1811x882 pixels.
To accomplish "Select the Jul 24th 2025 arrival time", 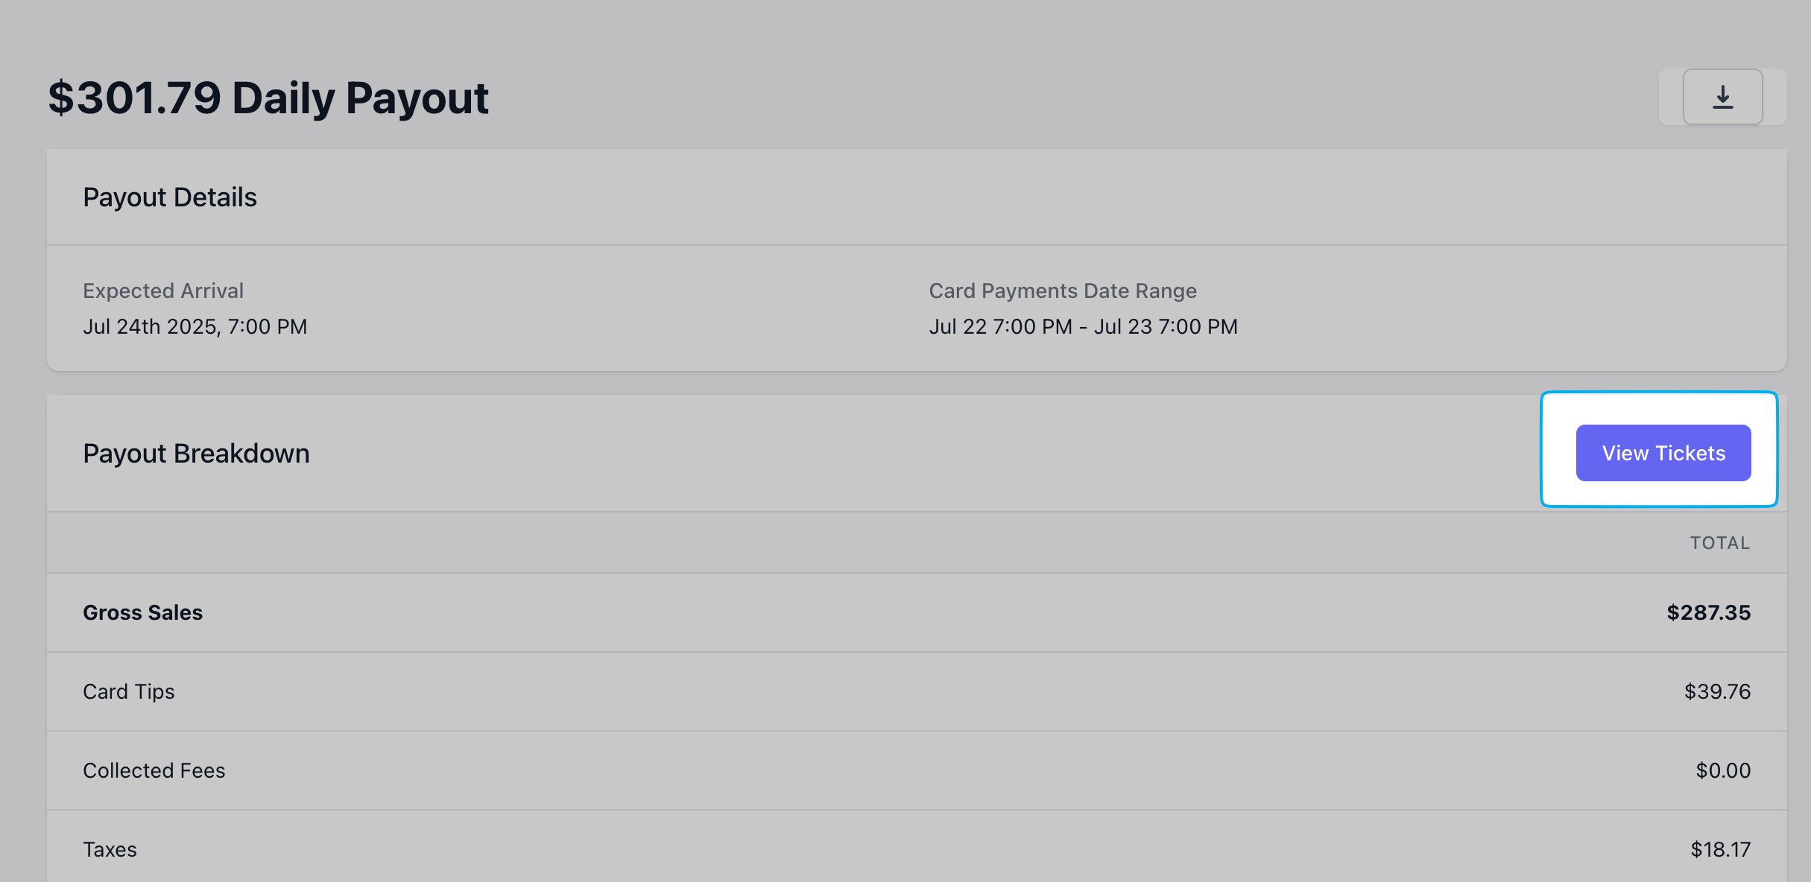I will point(195,326).
